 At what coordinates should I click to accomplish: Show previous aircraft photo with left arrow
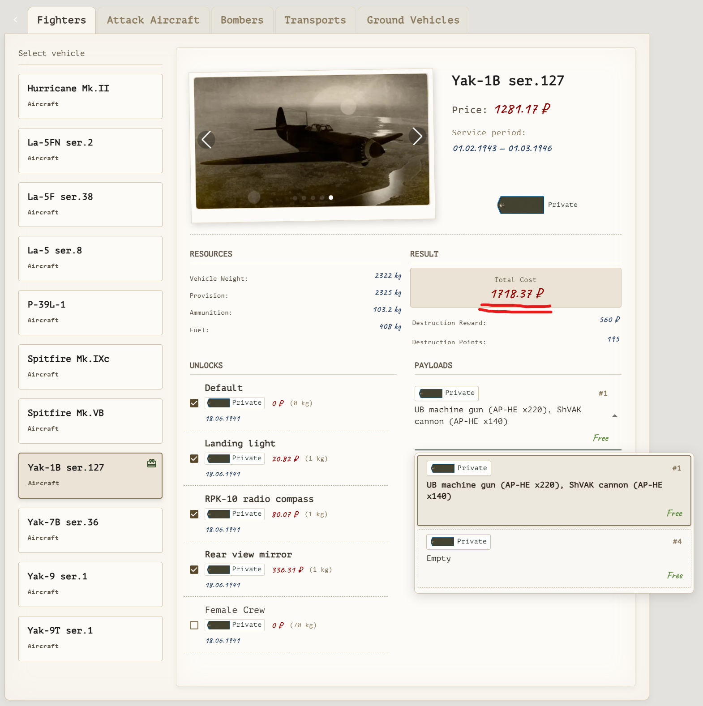tap(206, 139)
